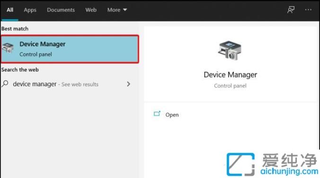Click the aichunjing watermark logo icon
Screen dimensions: 320x178
[241, 164]
